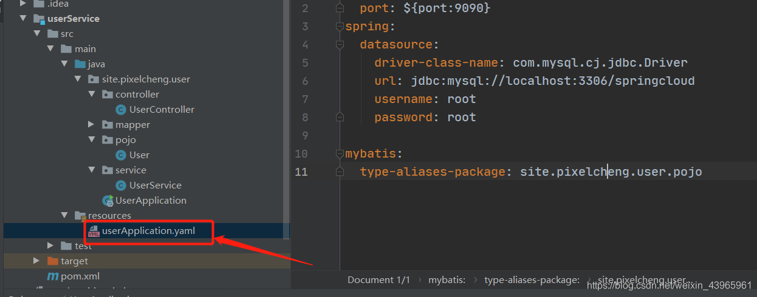757x297 pixels.
Task: Collapse the site.pixelcheng.user package arrow
Action: pyautogui.click(x=78, y=79)
